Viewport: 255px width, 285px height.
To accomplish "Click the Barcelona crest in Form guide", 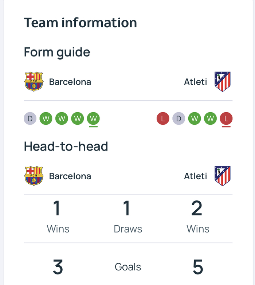I will 34,82.
